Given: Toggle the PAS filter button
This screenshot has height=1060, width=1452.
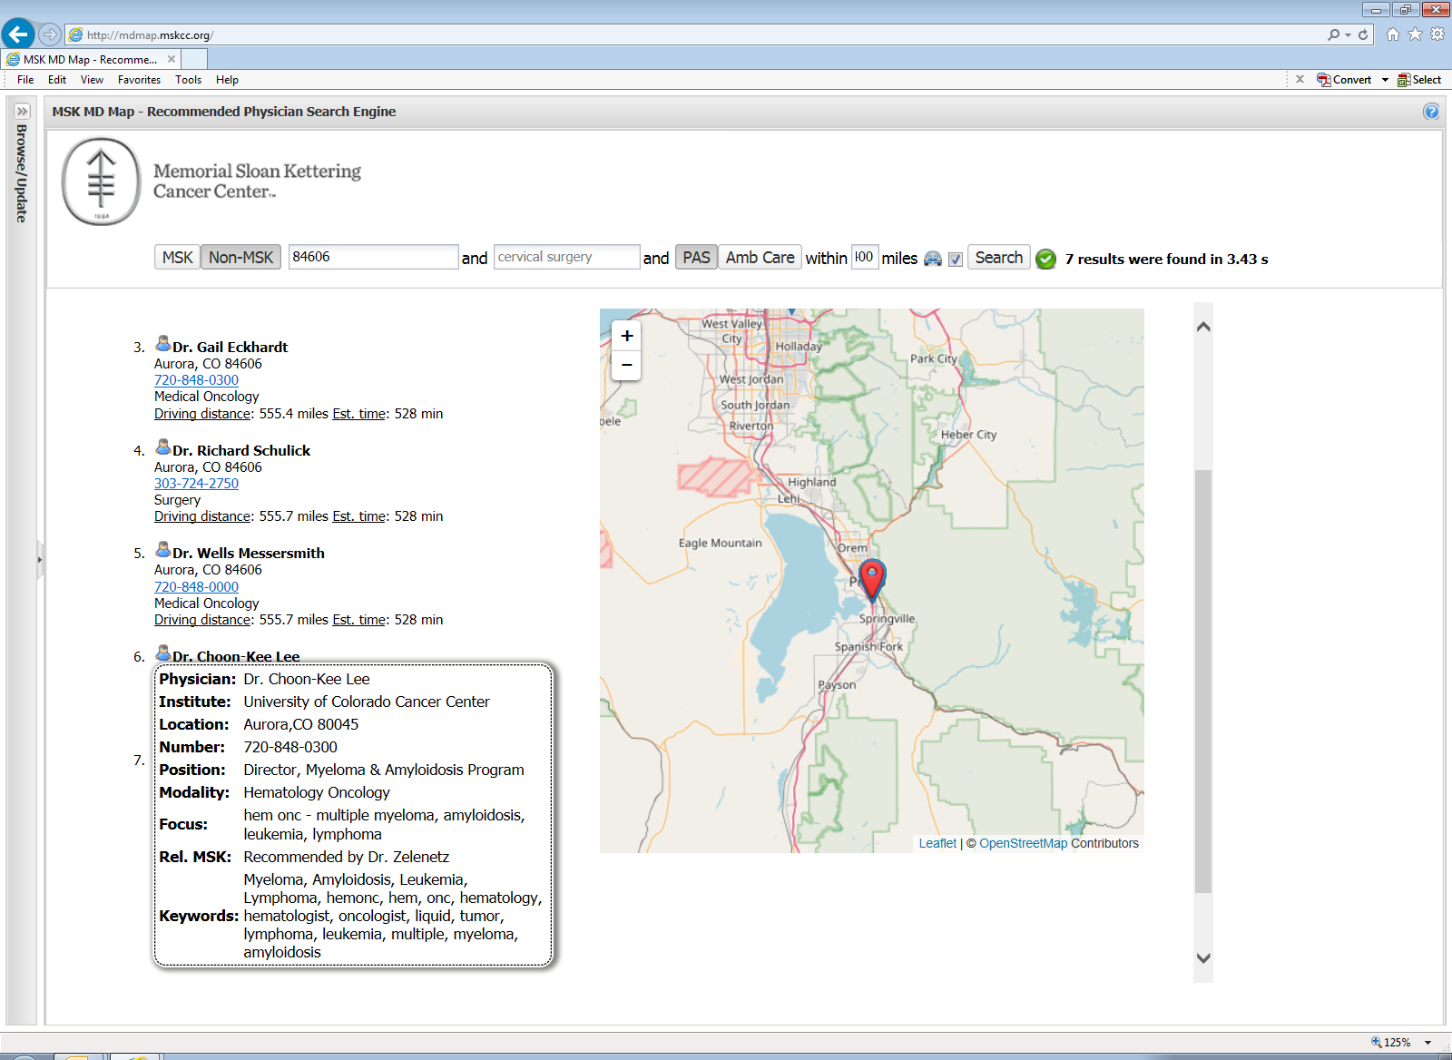Looking at the screenshot, I should (696, 258).
